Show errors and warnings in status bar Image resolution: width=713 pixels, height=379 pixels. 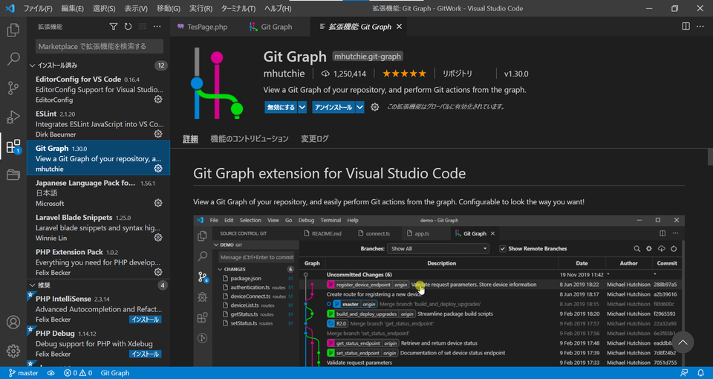click(x=78, y=373)
